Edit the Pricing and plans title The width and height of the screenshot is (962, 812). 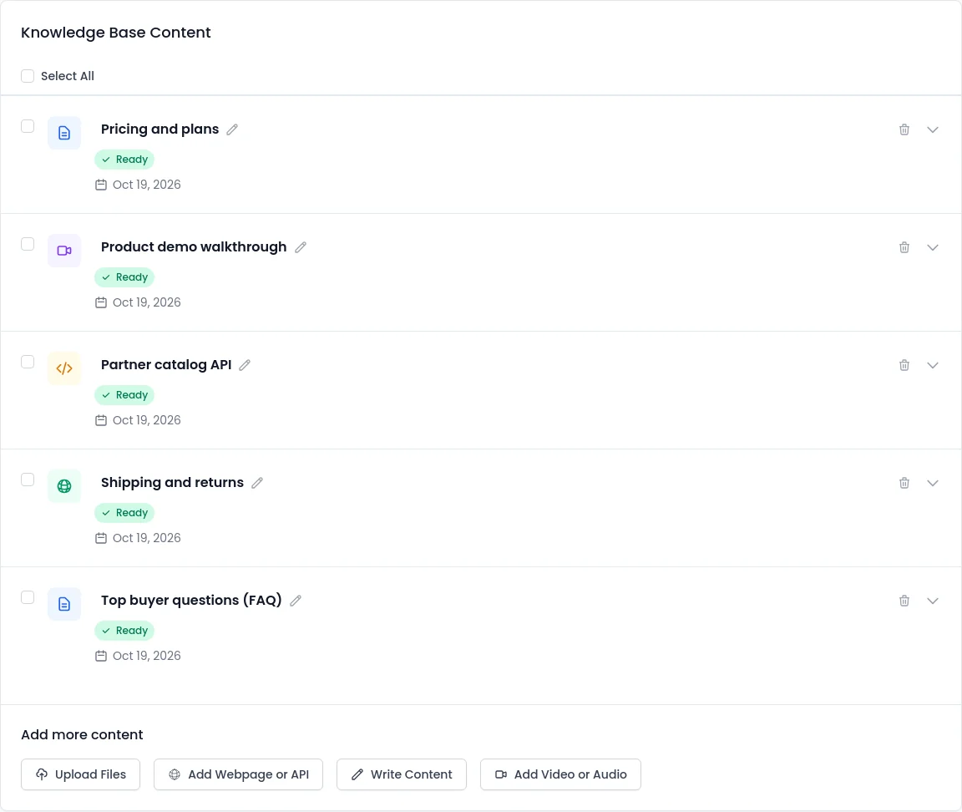(x=232, y=129)
